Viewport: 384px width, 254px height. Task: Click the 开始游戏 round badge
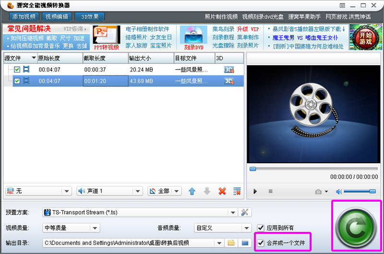366,37
